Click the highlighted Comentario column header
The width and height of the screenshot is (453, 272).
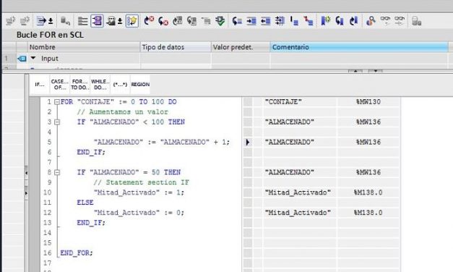click(x=359, y=47)
